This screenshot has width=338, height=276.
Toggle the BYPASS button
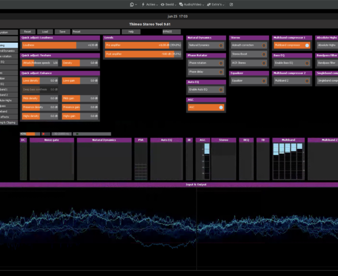(172, 31)
